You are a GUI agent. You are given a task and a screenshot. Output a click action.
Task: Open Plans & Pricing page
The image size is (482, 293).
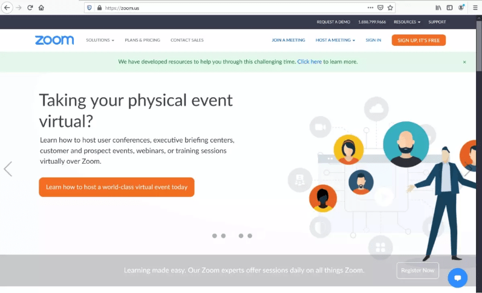(142, 40)
